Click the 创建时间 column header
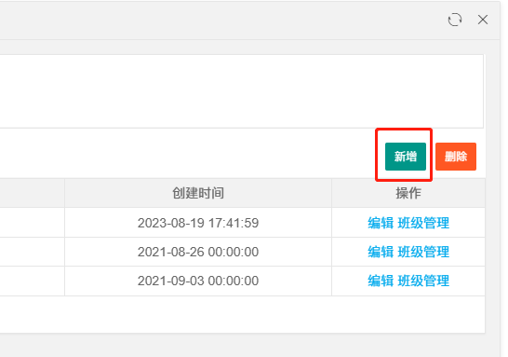Image resolution: width=508 pixels, height=357 pixels. click(x=198, y=193)
